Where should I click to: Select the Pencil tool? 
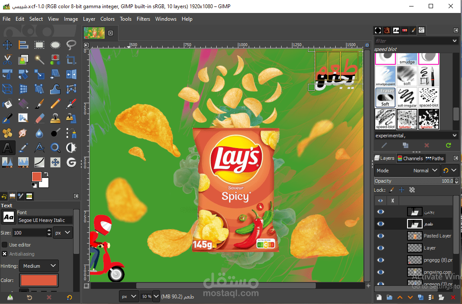[55, 104]
